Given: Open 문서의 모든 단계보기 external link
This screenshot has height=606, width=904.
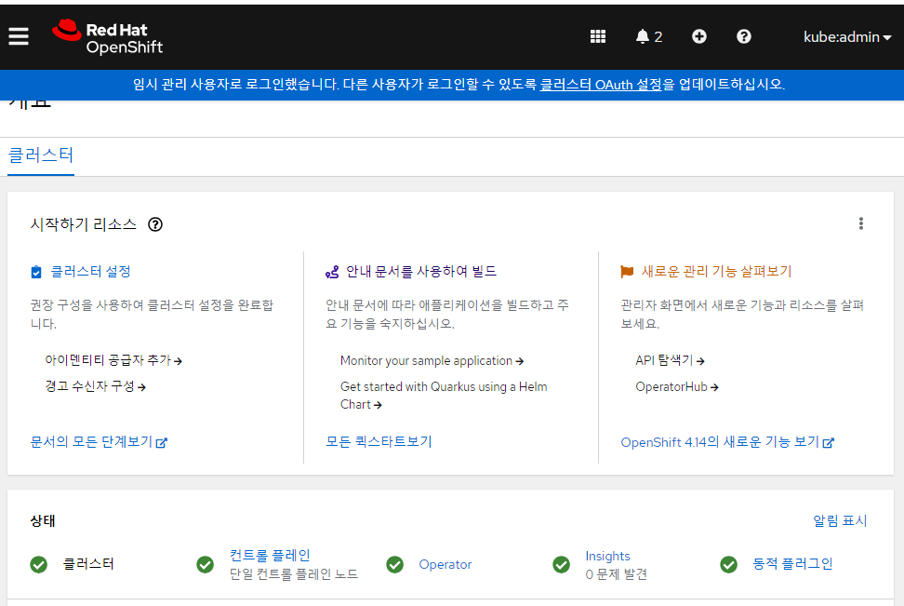Looking at the screenshot, I should coord(99,442).
